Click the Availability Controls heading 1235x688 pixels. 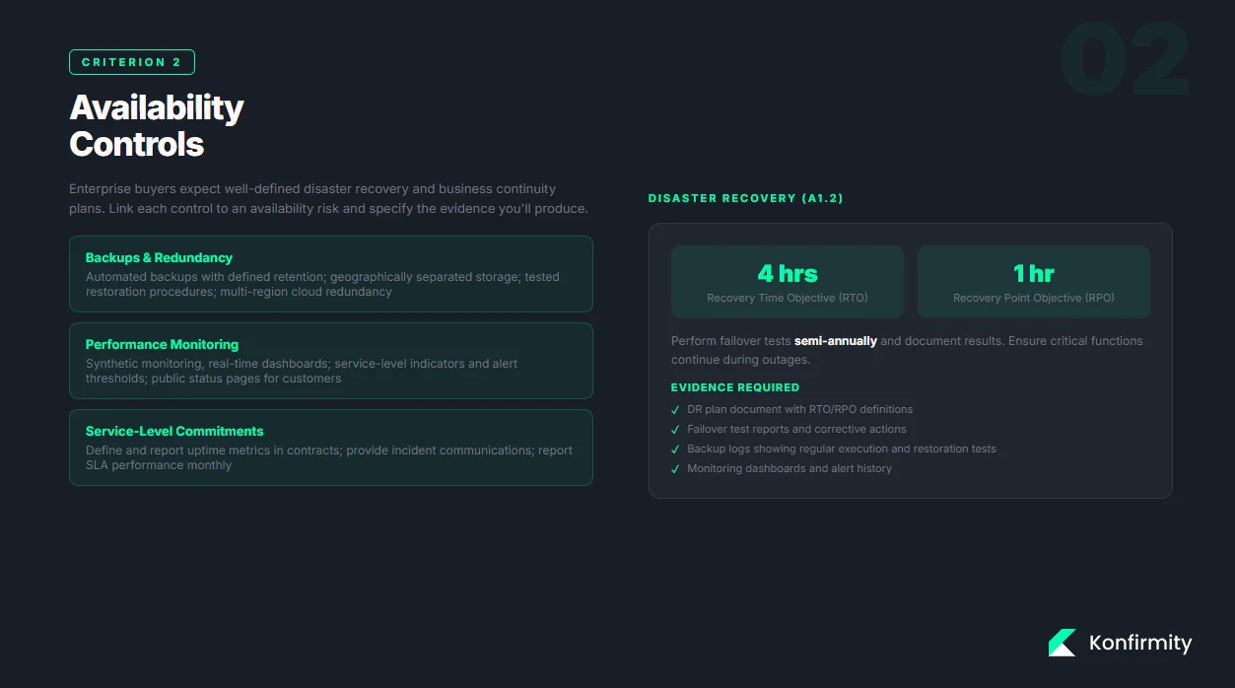click(x=156, y=123)
